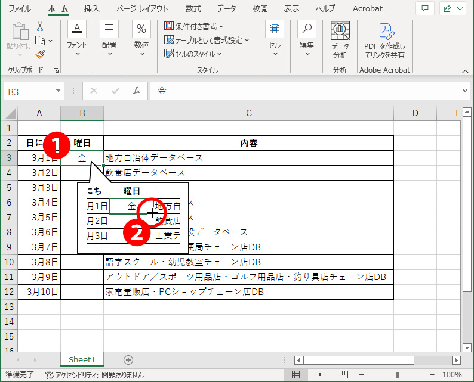The width and height of the screenshot is (474, 382).
Task: Switch to Normal view icon
Action: coord(296,375)
